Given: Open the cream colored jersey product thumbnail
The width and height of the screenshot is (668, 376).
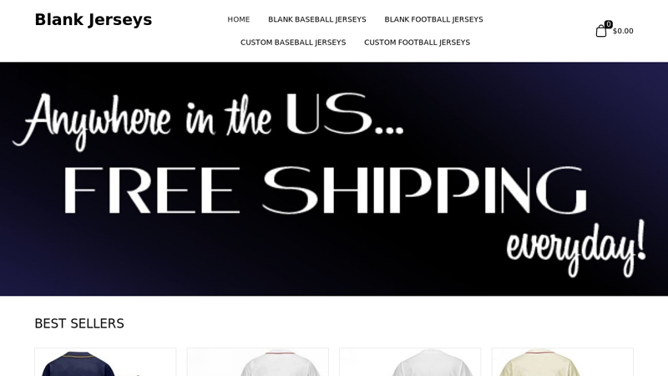Looking at the screenshot, I should 562,362.
